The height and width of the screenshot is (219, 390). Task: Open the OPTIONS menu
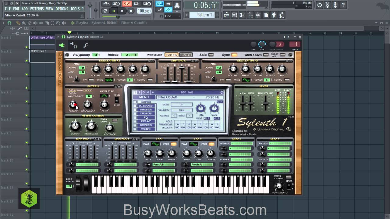pos(62,9)
